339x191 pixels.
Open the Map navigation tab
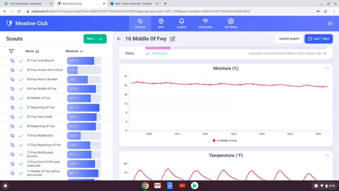click(x=161, y=23)
